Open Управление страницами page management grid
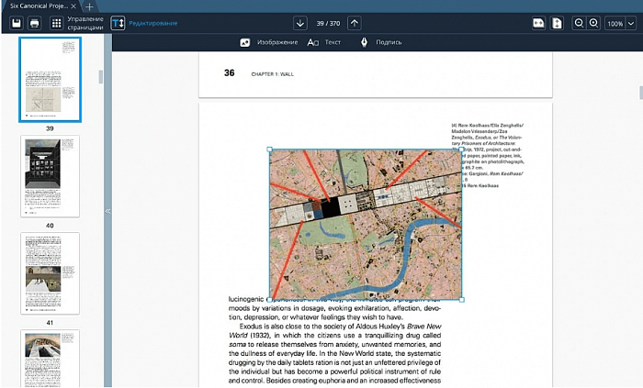Screen dimensions: 643x388 57,22
